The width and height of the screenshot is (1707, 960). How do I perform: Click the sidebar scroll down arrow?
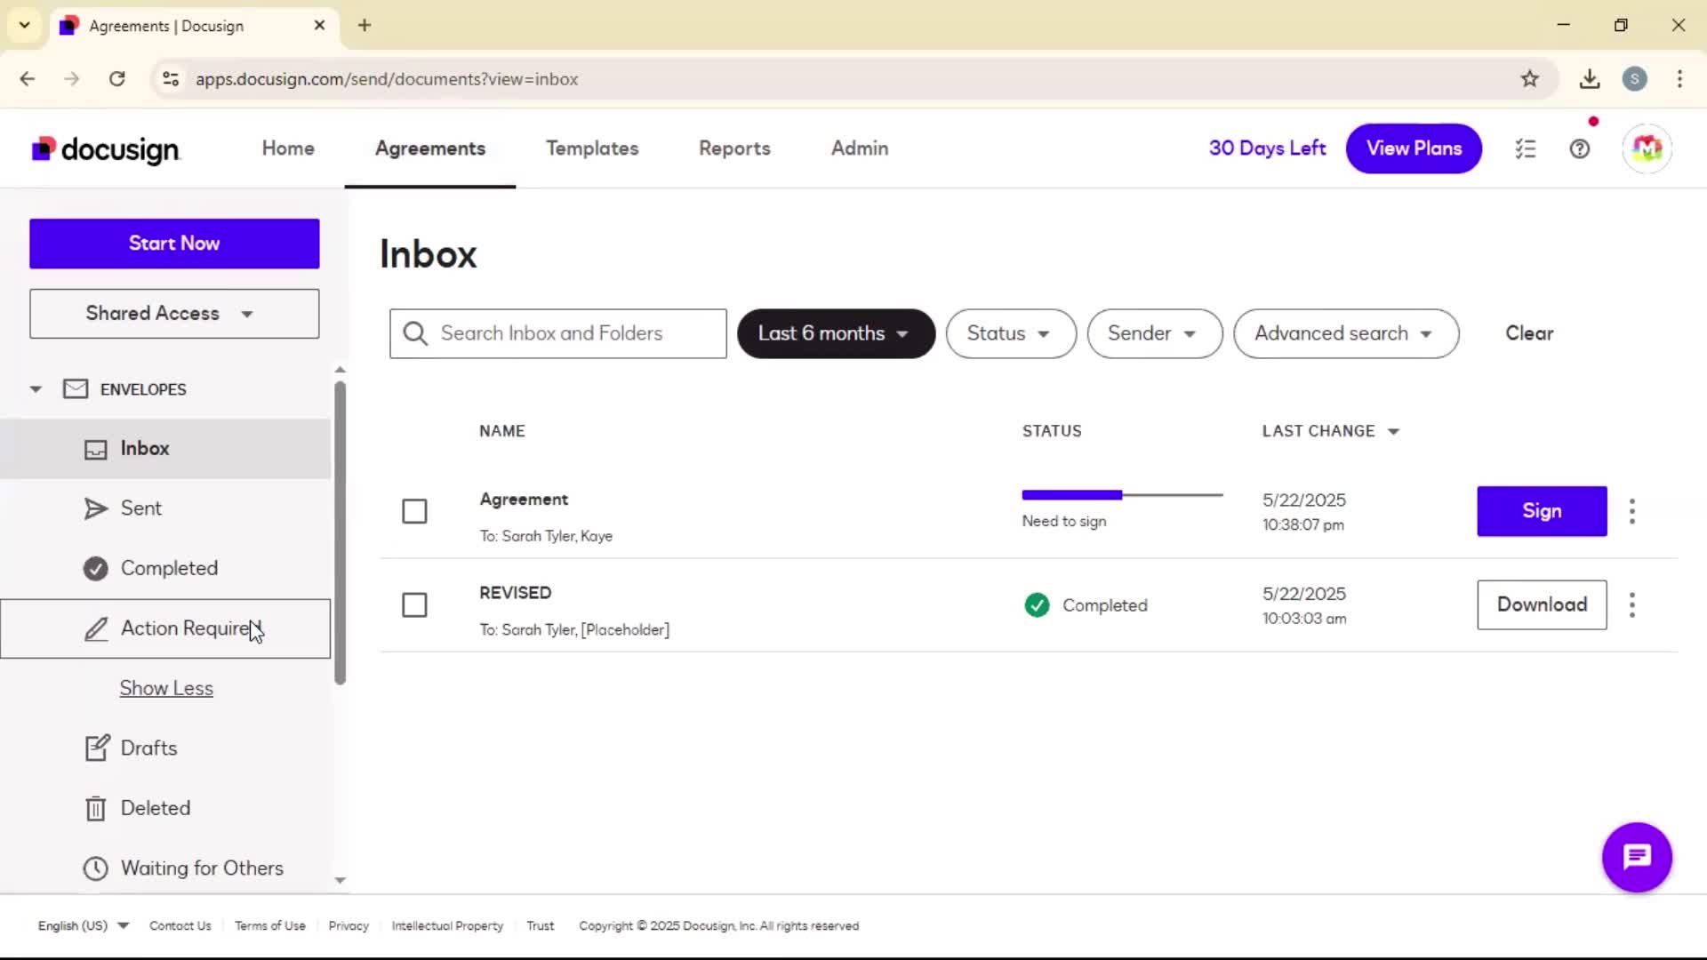tap(340, 880)
